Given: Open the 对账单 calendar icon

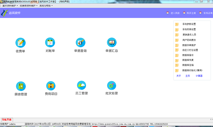Looking at the screenshot, I should [50, 42].
